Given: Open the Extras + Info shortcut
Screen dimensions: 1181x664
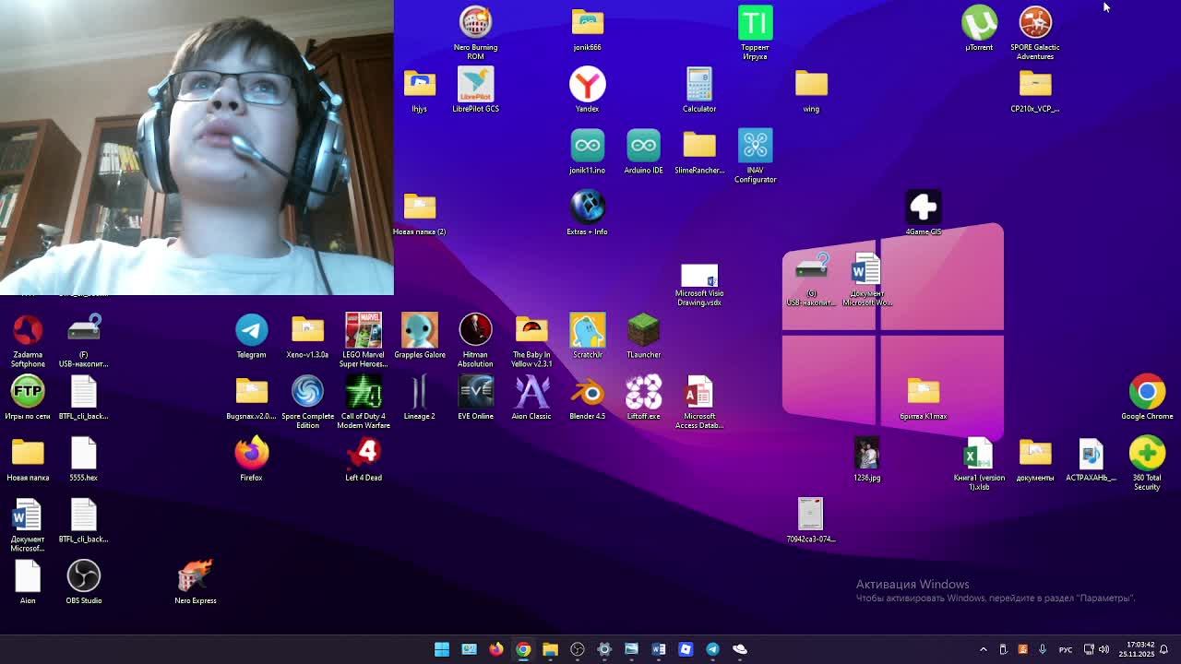Looking at the screenshot, I should 587,207.
